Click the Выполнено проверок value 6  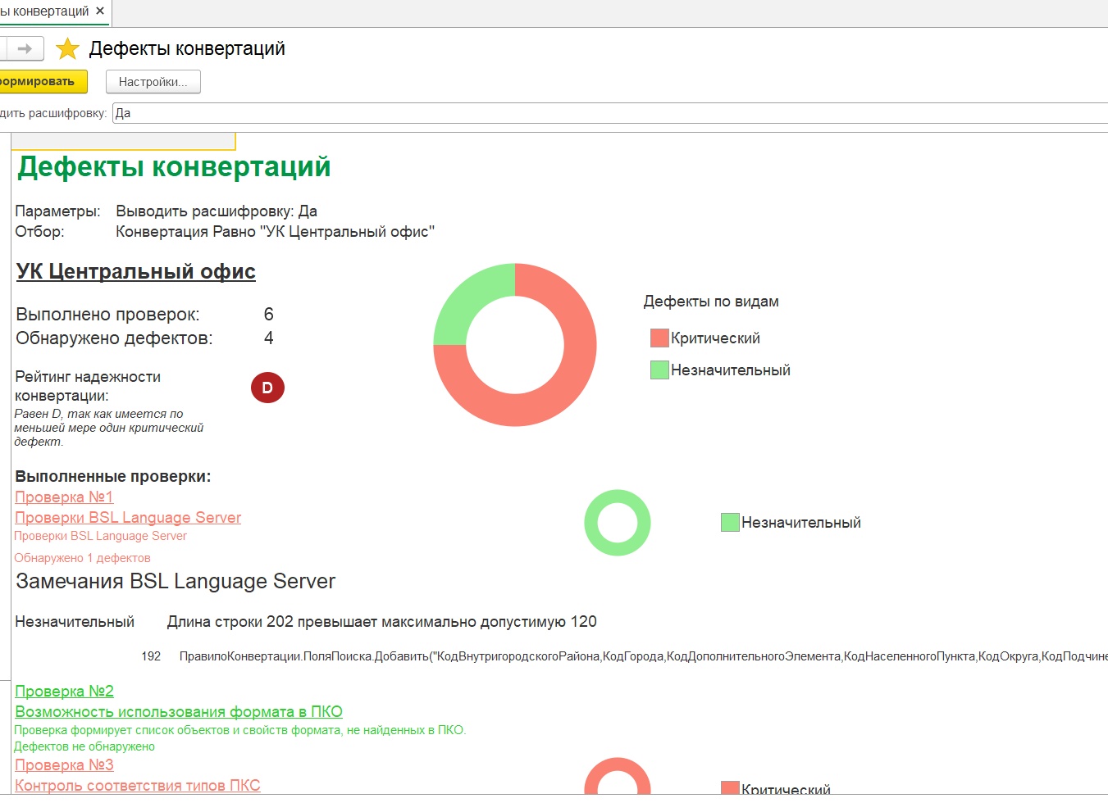click(x=268, y=315)
